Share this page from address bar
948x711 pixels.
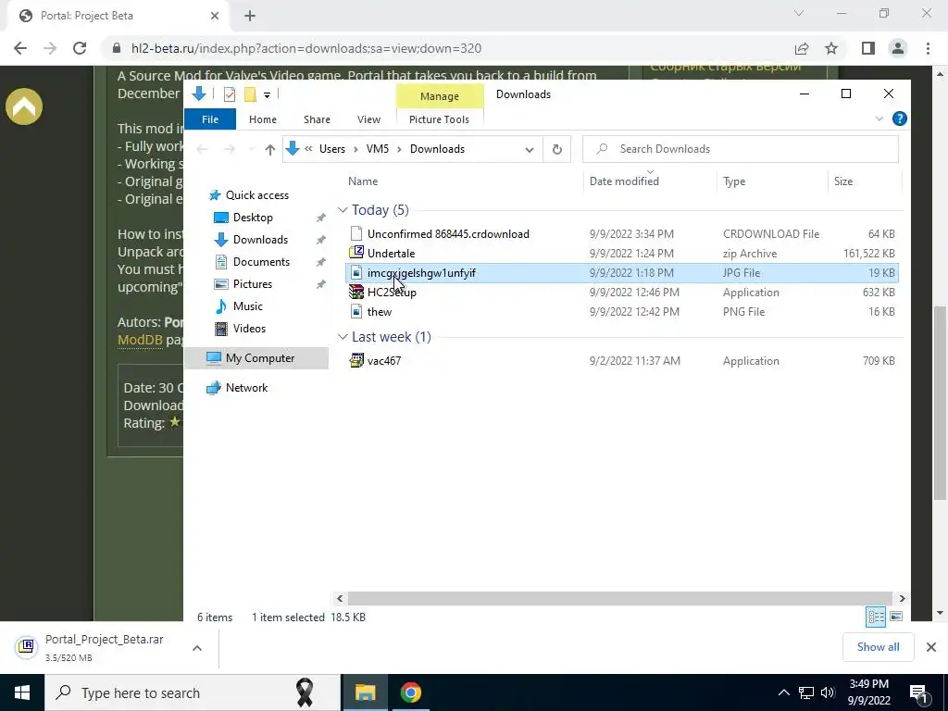pos(802,48)
